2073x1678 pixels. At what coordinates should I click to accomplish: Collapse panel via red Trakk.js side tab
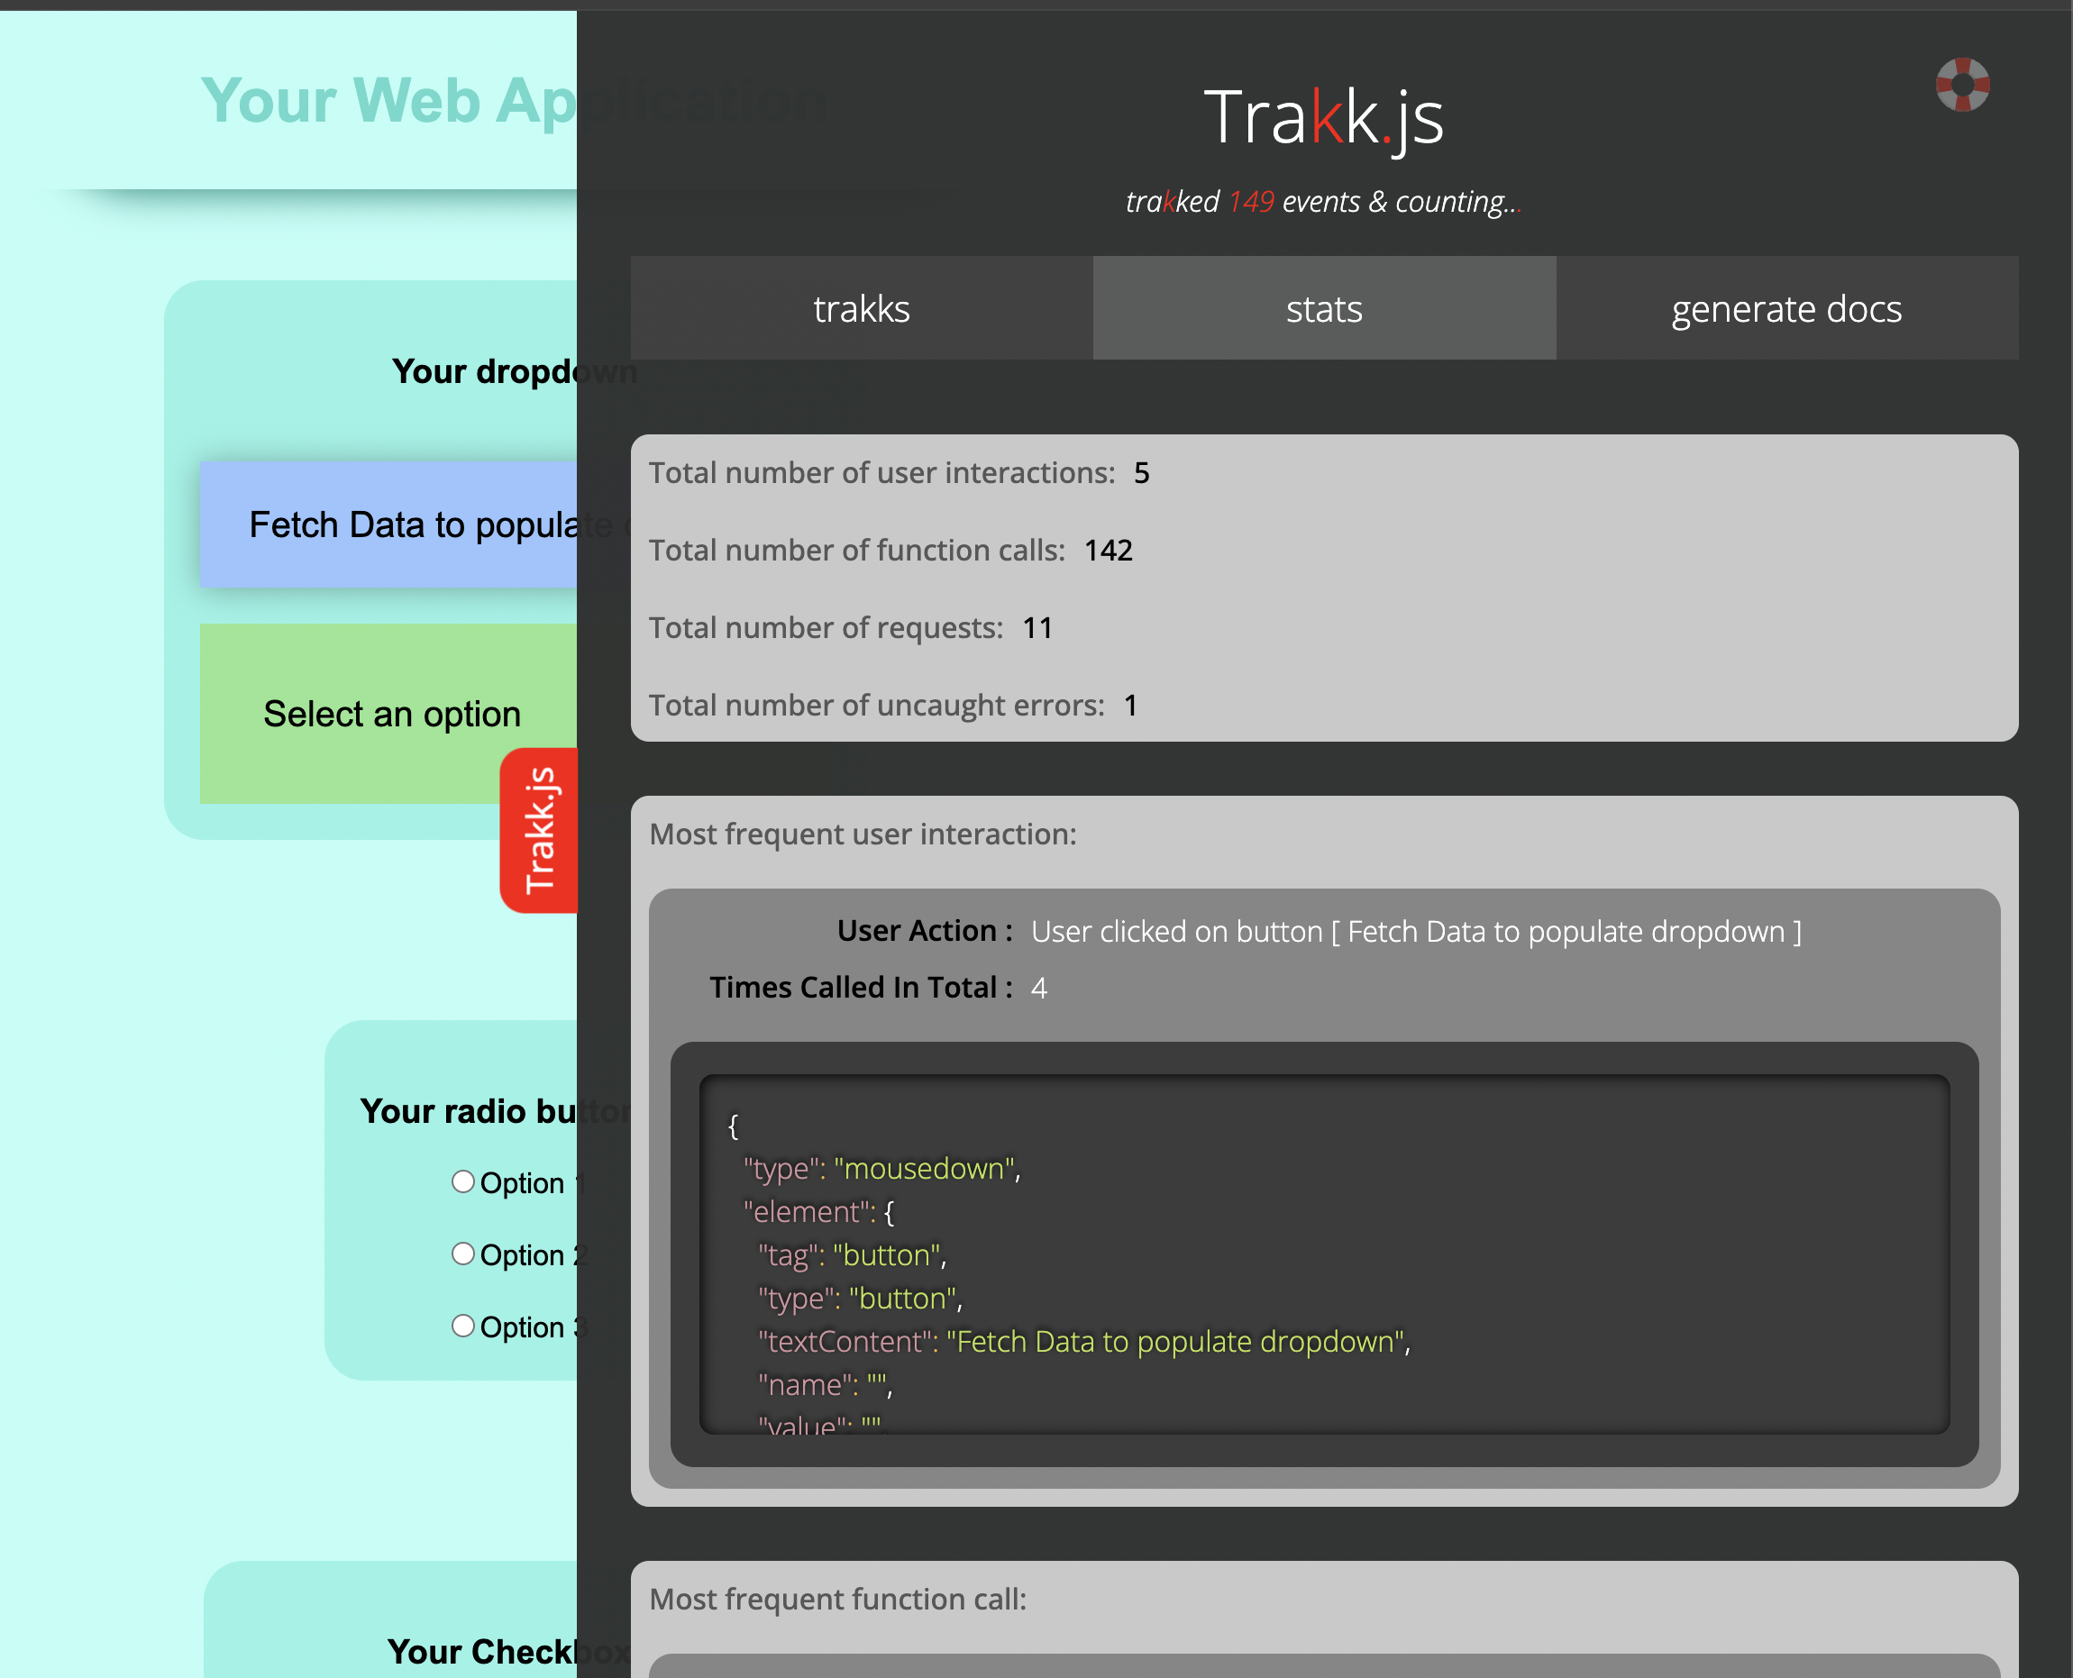click(540, 829)
